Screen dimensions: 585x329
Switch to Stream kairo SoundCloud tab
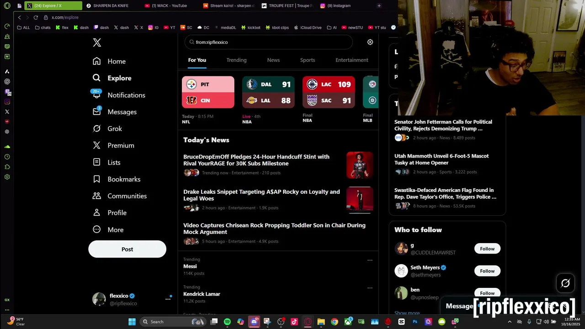[228, 5]
